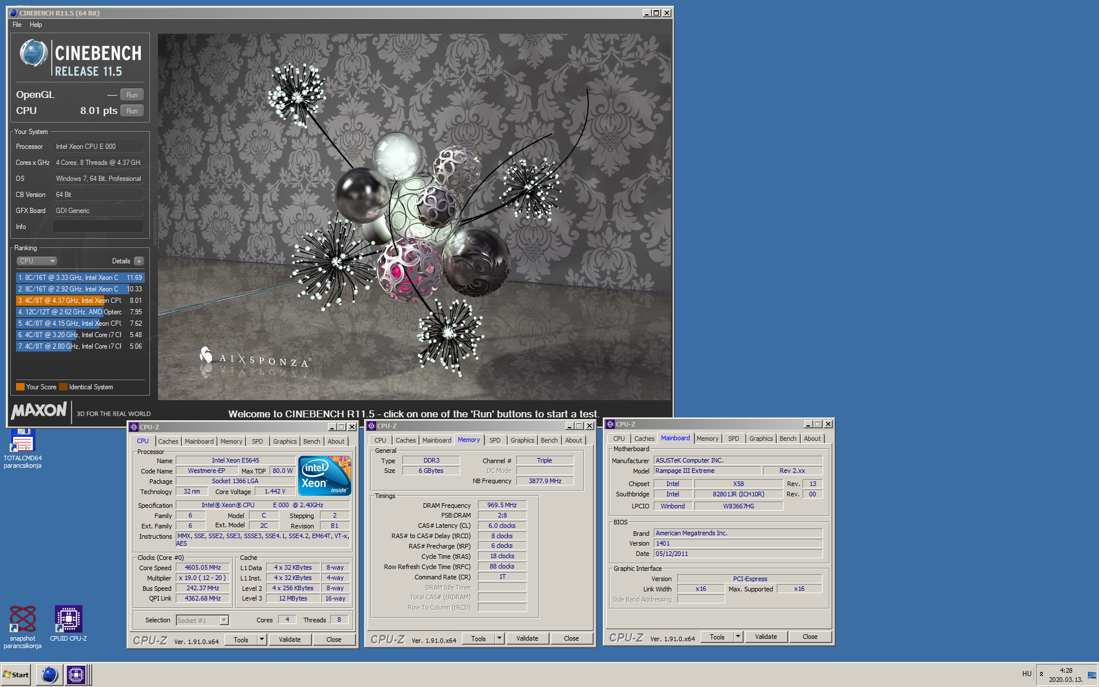Select ranking entry 7 scoring 5.06

(80, 346)
